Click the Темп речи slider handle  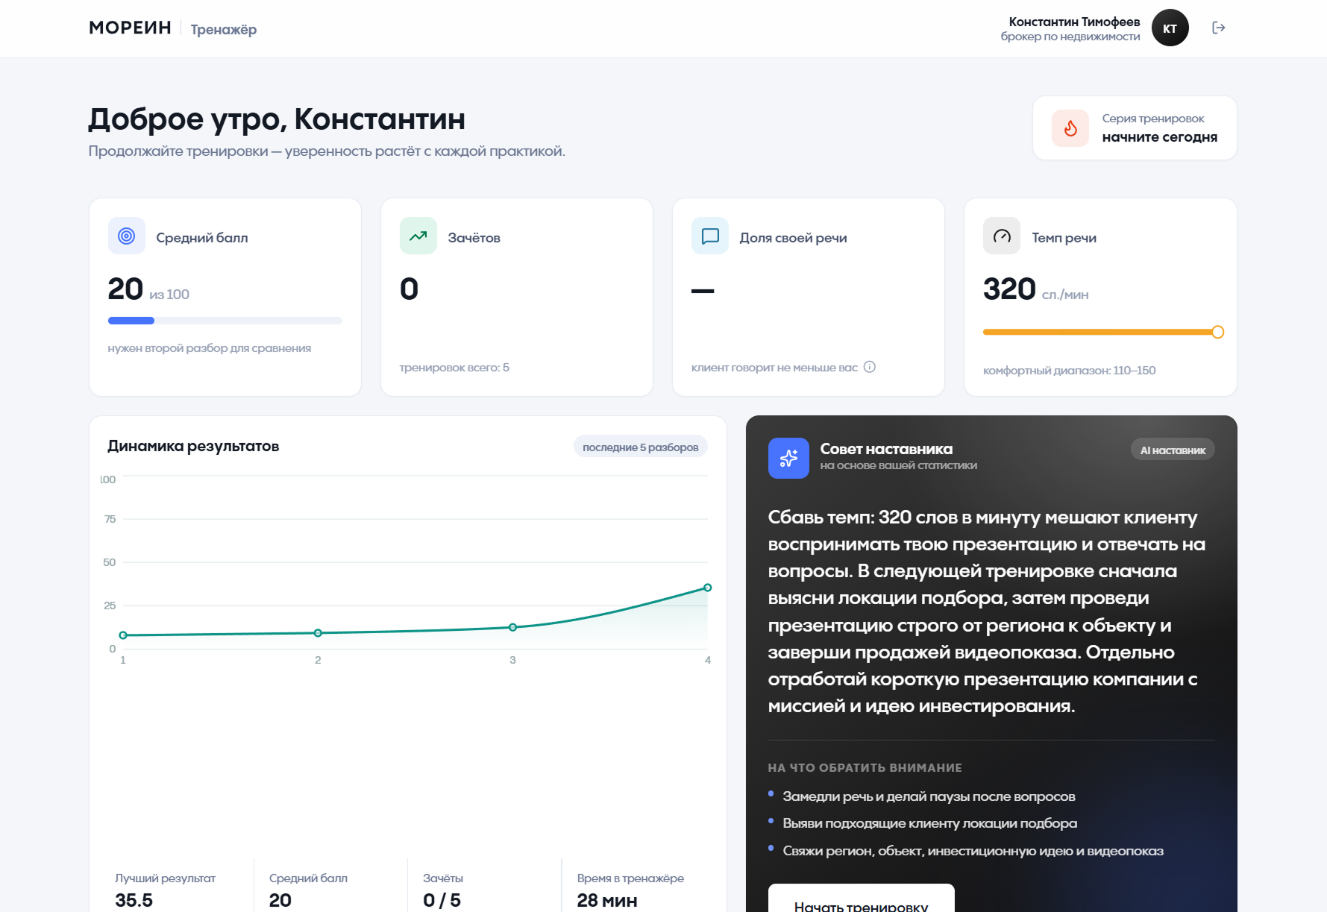tap(1217, 332)
